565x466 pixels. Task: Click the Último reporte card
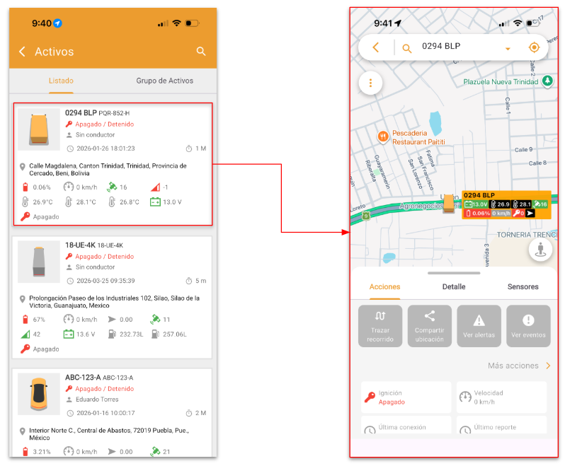tap(501, 425)
